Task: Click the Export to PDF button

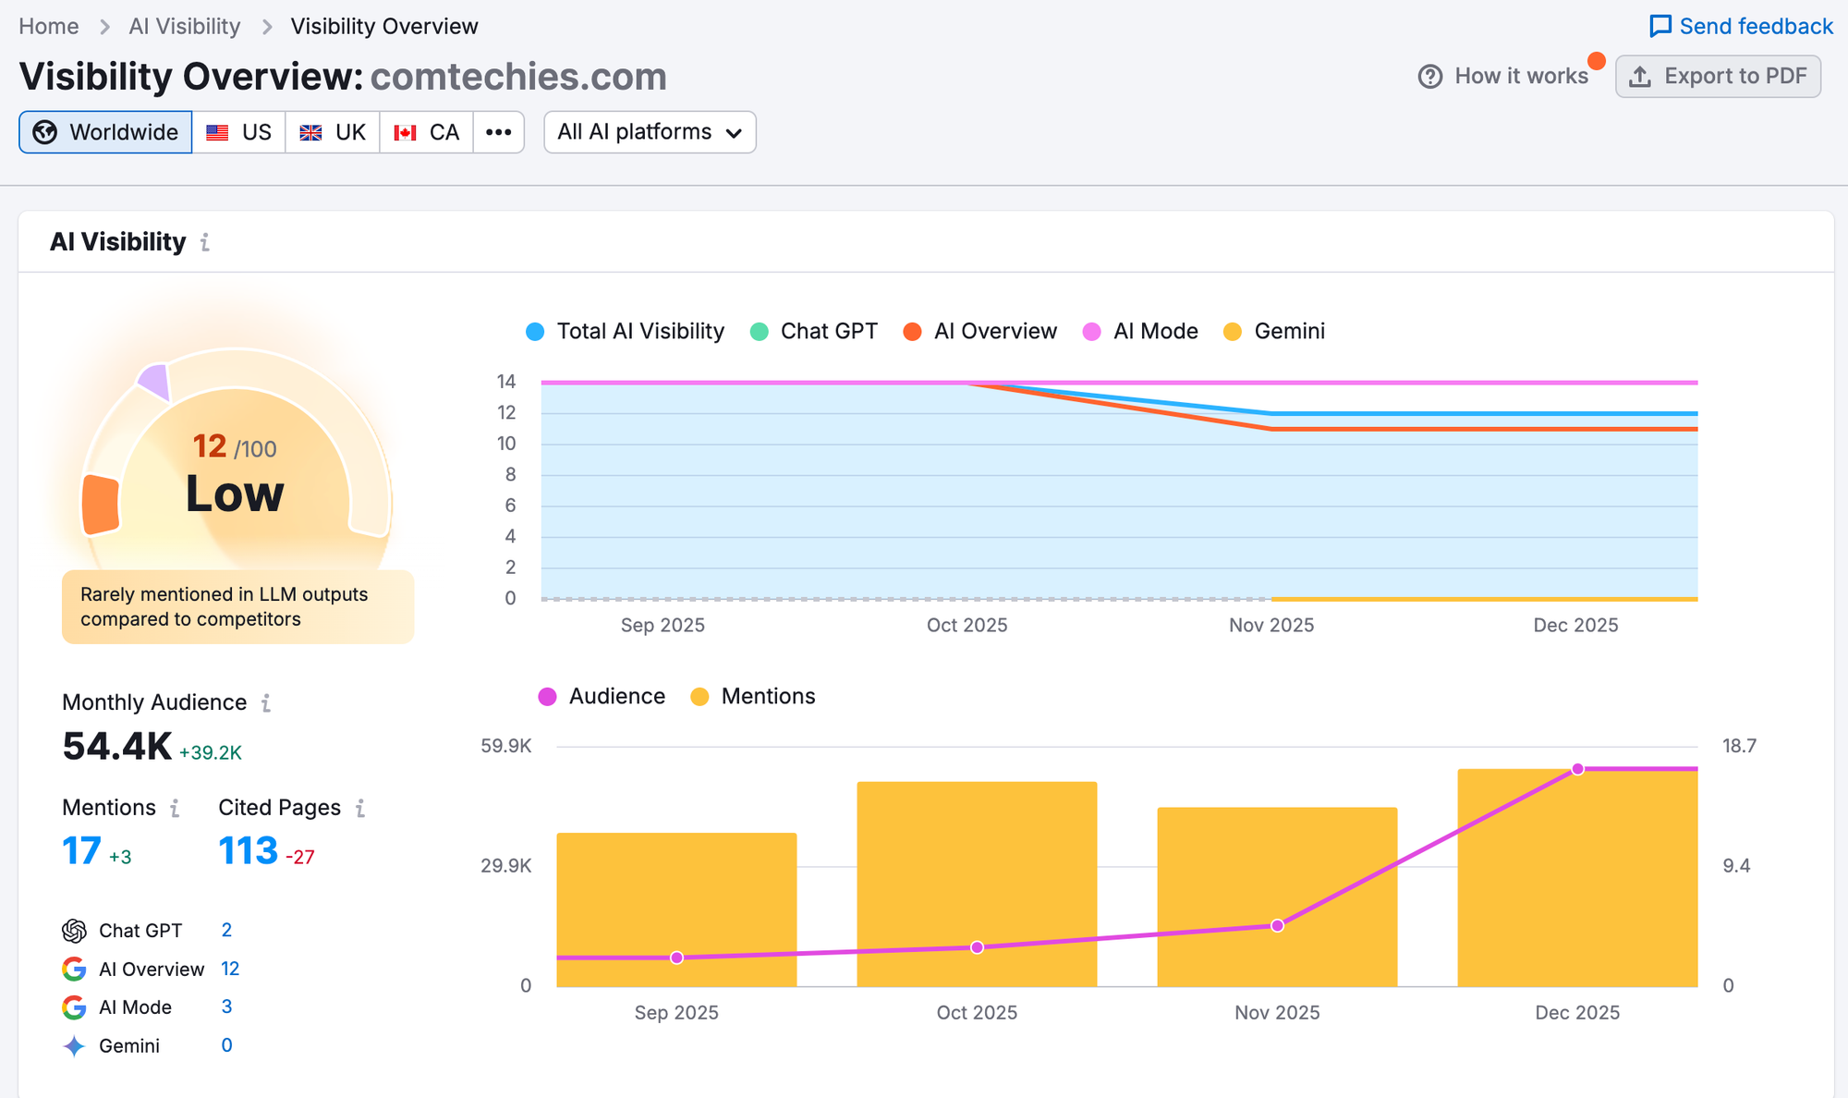Action: [1718, 76]
